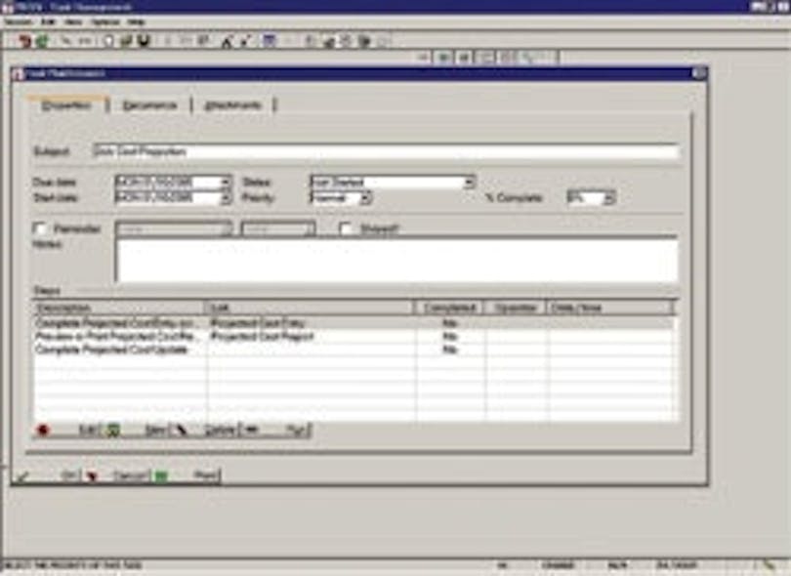Open the Edit menu in menu bar
The image size is (791, 576).
pos(46,21)
